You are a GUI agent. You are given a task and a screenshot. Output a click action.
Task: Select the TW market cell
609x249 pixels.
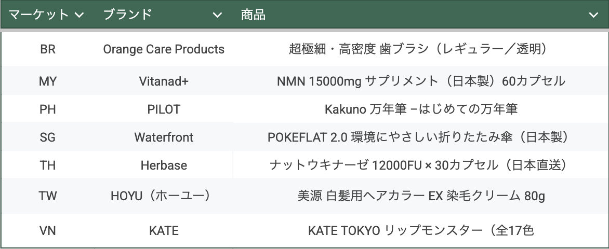48,196
